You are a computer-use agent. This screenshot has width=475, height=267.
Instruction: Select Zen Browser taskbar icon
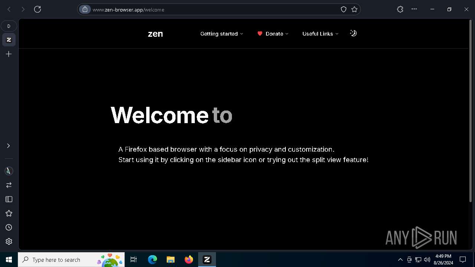(x=207, y=260)
